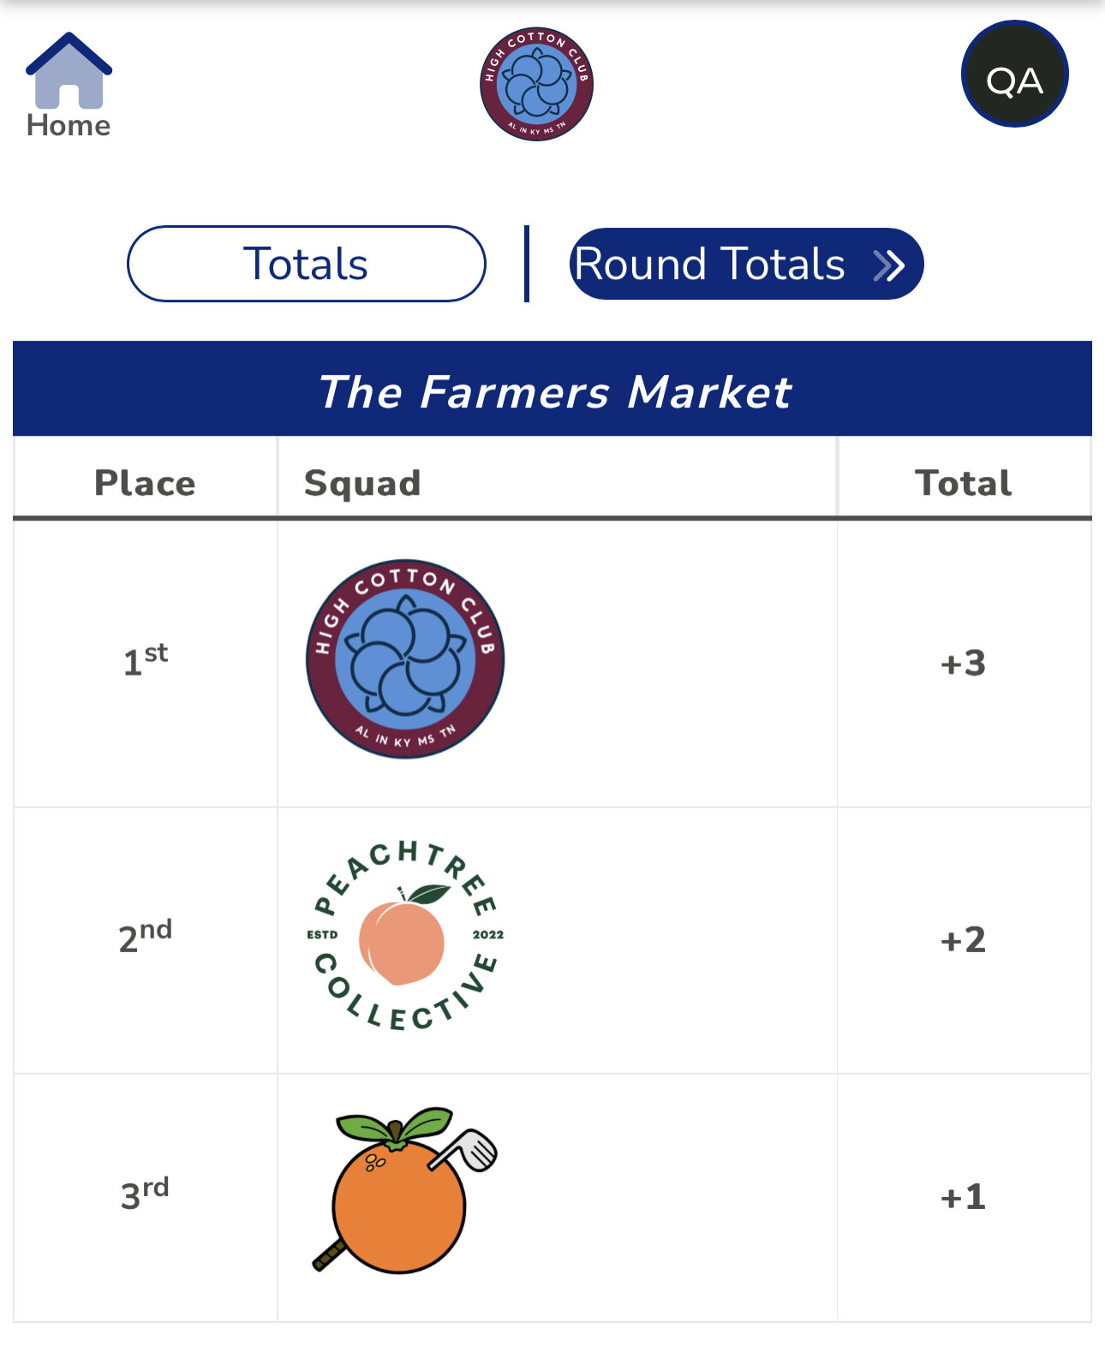The width and height of the screenshot is (1105, 1364).
Task: Select the 3rd place cell
Action: (145, 1194)
